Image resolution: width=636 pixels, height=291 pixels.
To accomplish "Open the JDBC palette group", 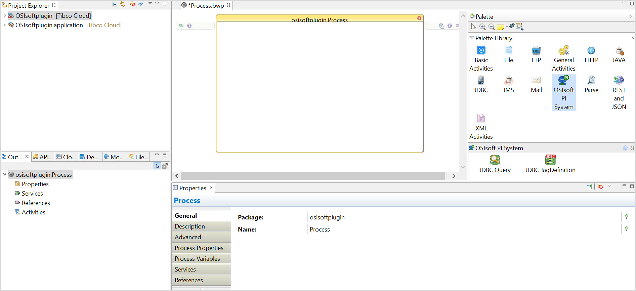I will click(x=481, y=84).
